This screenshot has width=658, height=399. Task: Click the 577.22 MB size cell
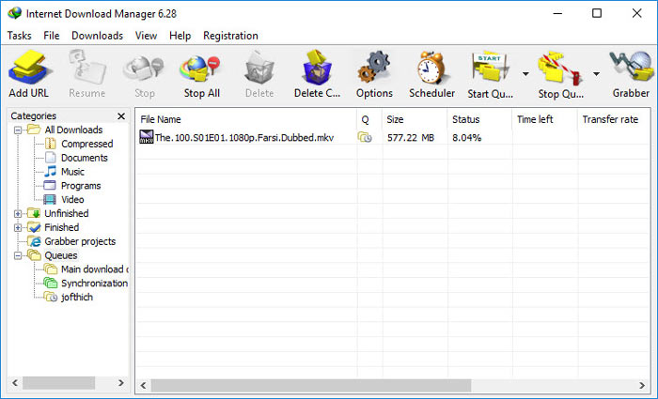pos(411,138)
